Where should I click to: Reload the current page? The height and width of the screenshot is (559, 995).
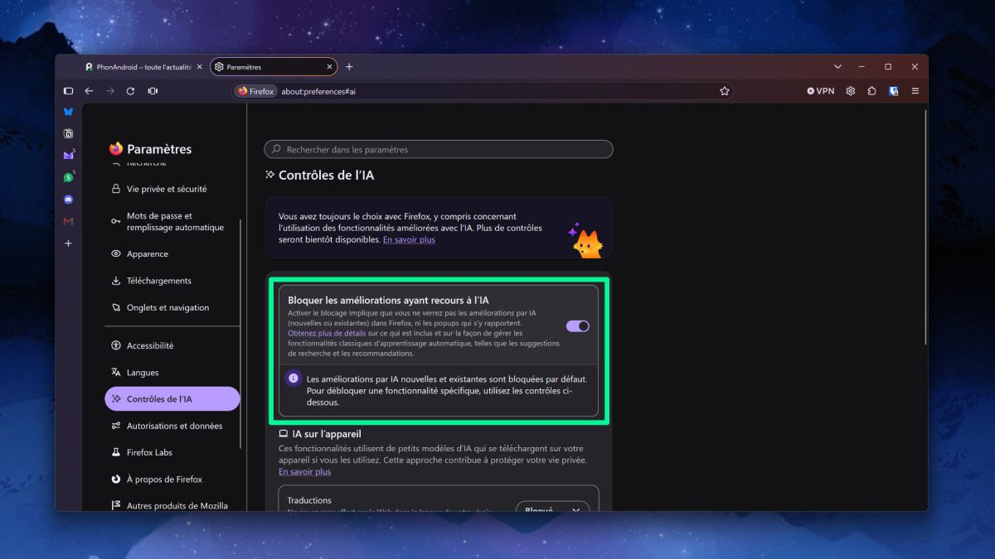tap(130, 91)
